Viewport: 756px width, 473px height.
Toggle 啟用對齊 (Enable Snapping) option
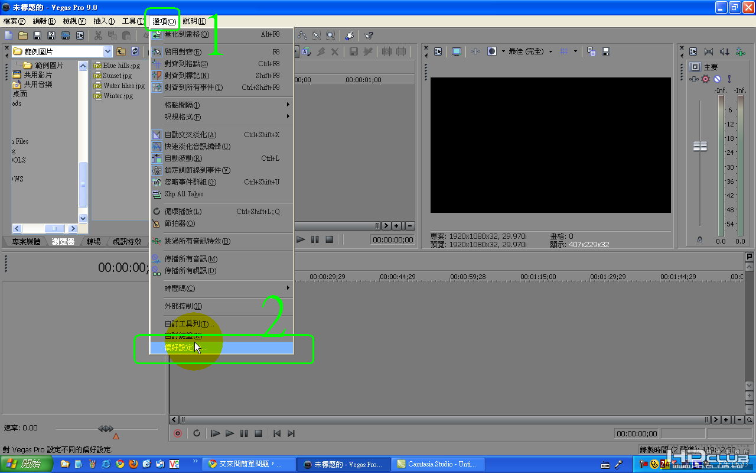pos(183,52)
